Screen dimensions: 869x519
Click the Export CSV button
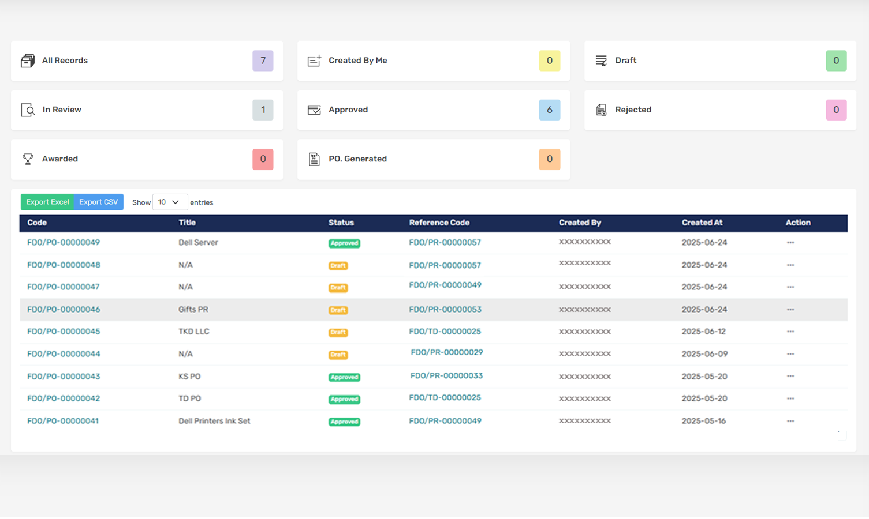pyautogui.click(x=98, y=202)
